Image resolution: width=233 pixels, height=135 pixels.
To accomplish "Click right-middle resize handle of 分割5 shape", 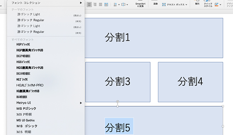I will (223, 126).
